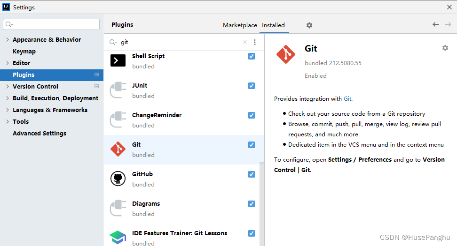Uncheck the GitHub plugin checkbox
The image size is (457, 246).
252,174
